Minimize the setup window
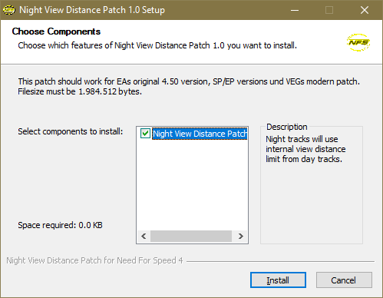Screen dimensions: 383x298 [295, 10]
